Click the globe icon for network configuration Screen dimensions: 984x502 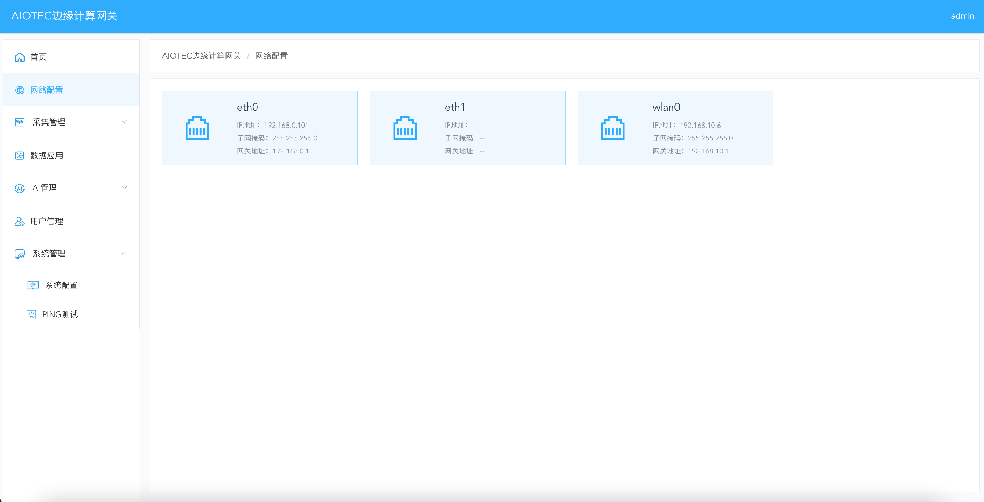pos(19,90)
